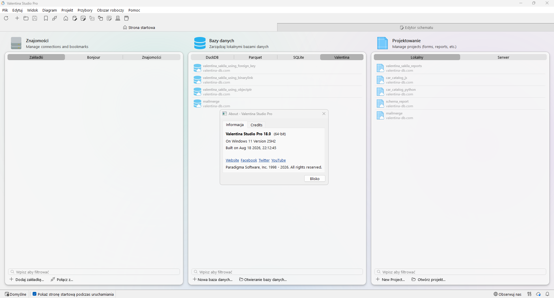This screenshot has height=298, width=554.
Task: Click the schema_report project icon
Action: [x=380, y=104]
